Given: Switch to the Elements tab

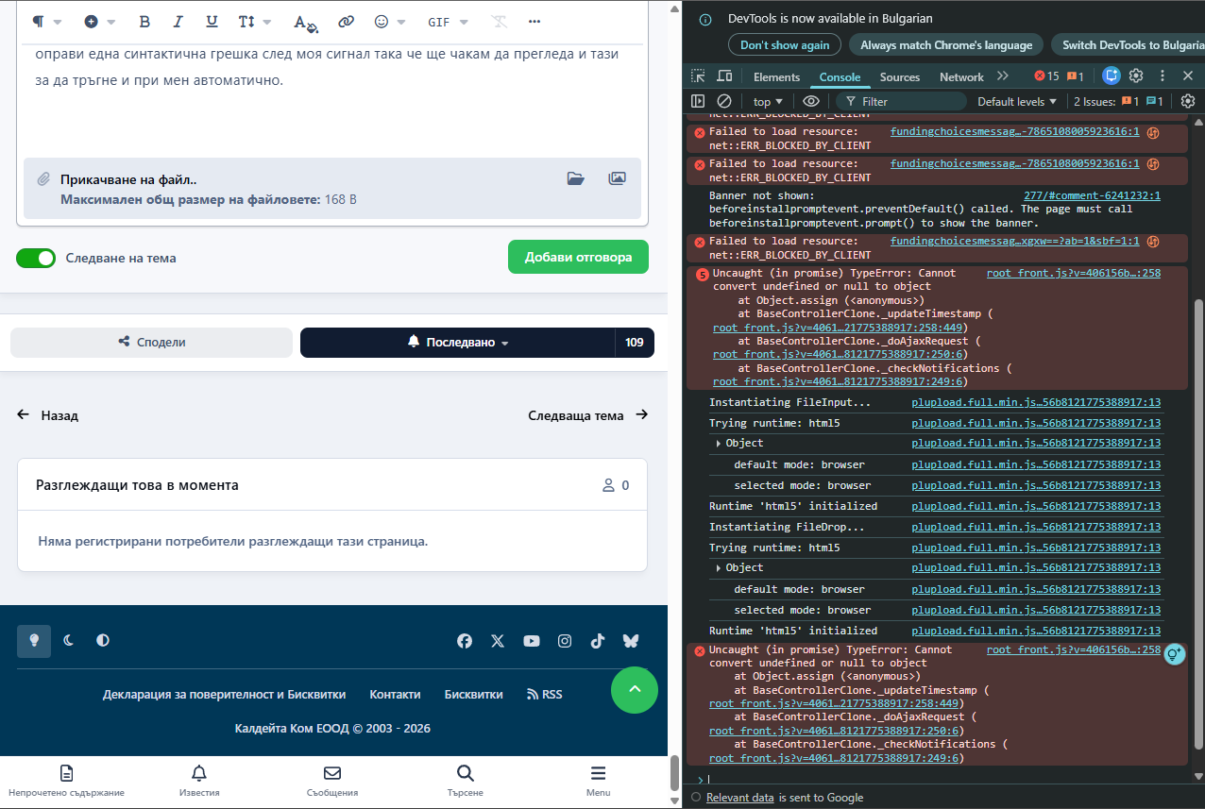Looking at the screenshot, I should click(777, 76).
